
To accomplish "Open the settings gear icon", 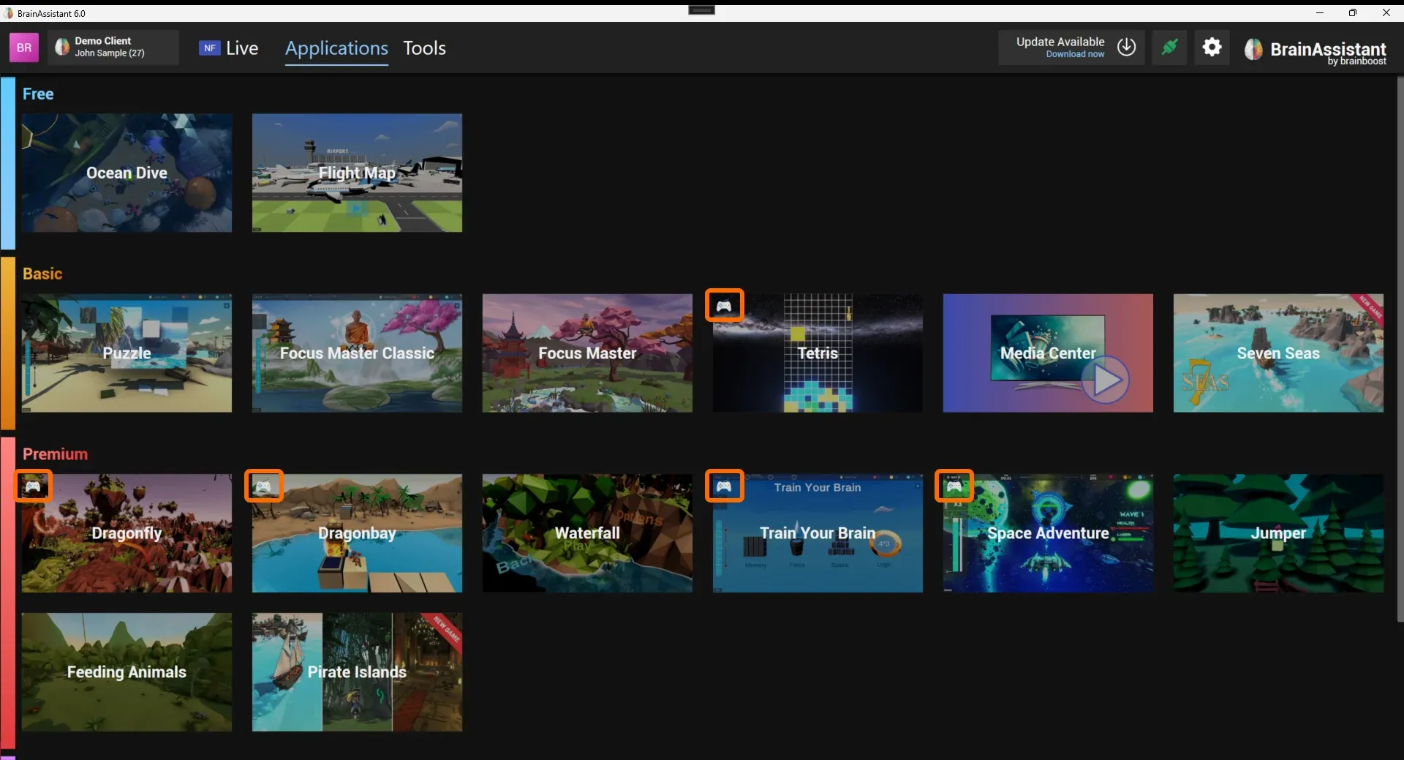I will [x=1212, y=48].
